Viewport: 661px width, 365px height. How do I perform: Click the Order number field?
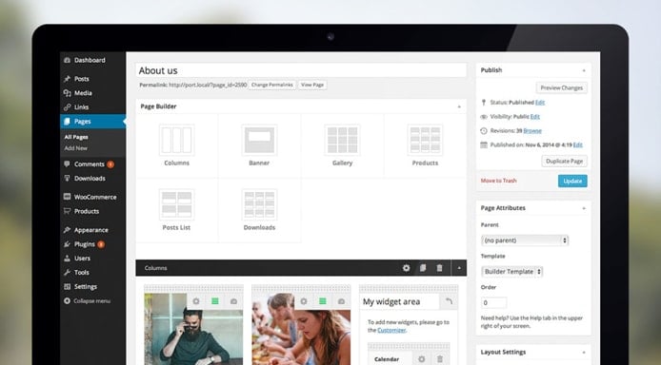(x=493, y=303)
